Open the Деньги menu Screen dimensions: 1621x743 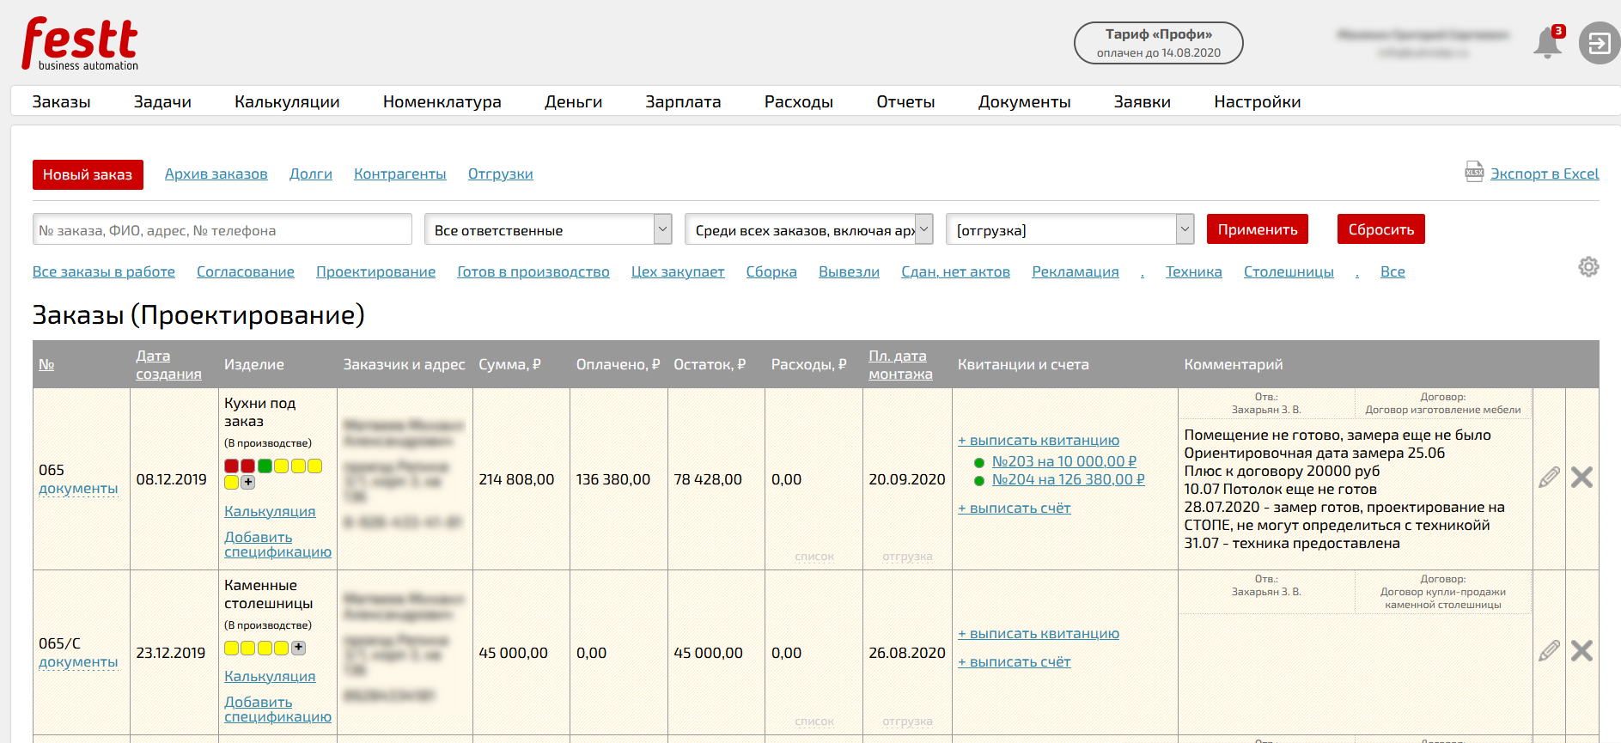point(573,101)
